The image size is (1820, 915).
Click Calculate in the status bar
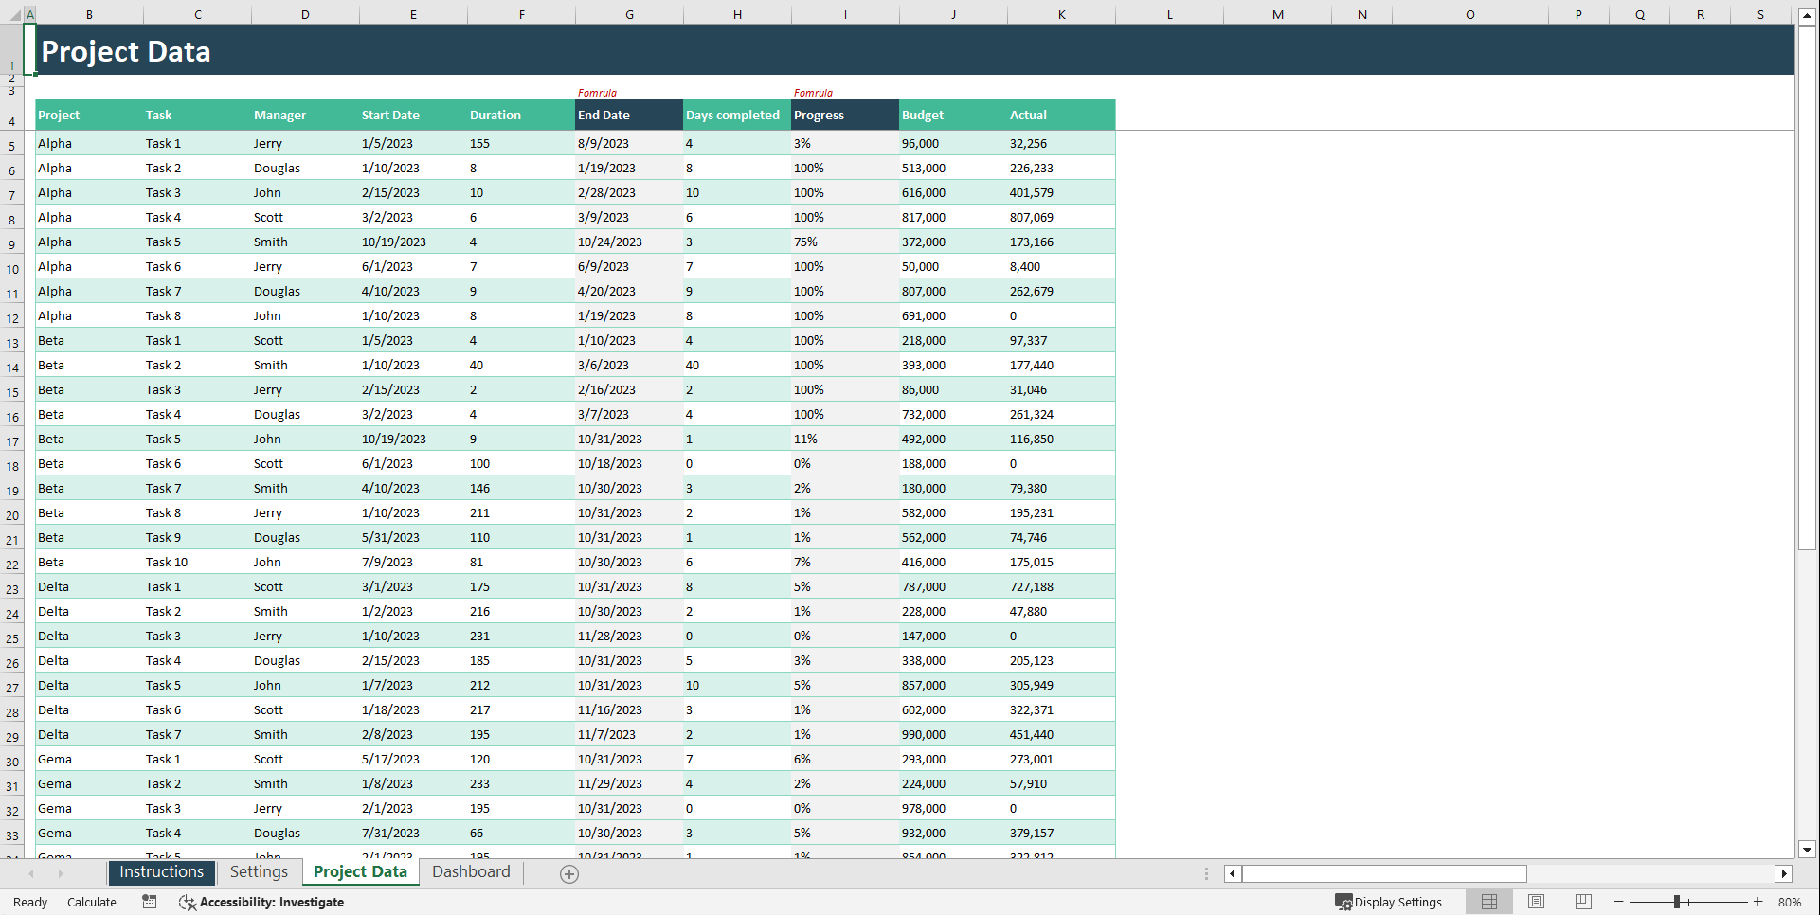tap(92, 902)
